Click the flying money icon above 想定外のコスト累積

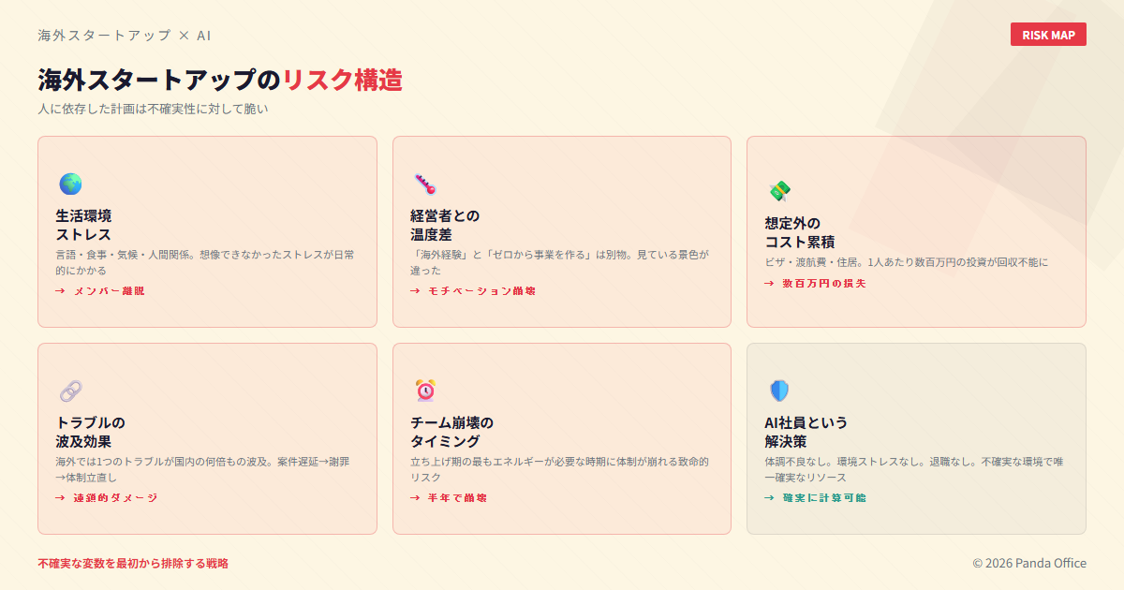[779, 191]
